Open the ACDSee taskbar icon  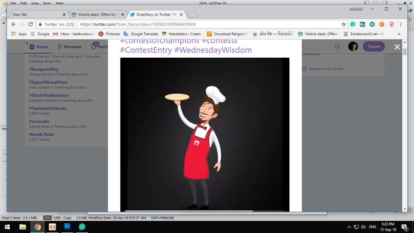52,227
